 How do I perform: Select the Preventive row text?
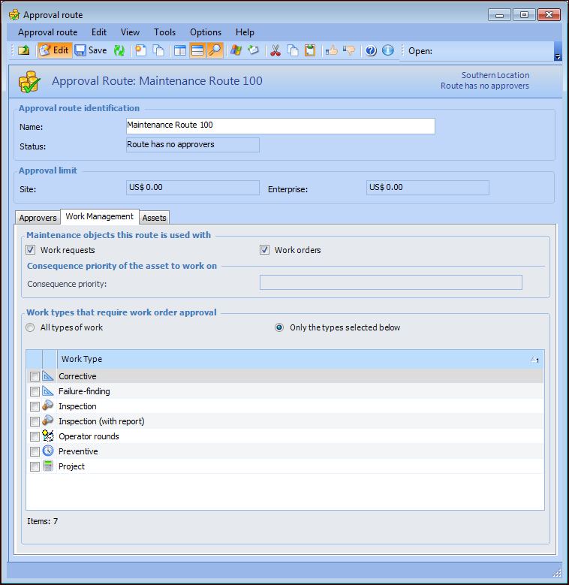pos(78,451)
